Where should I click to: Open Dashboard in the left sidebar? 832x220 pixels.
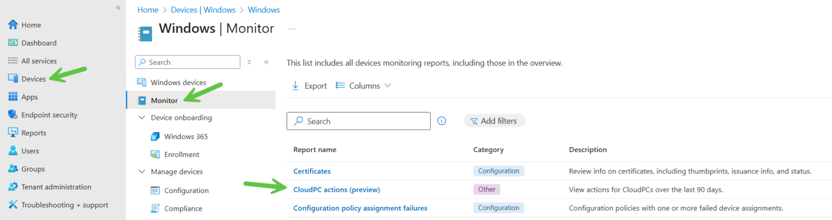point(38,43)
